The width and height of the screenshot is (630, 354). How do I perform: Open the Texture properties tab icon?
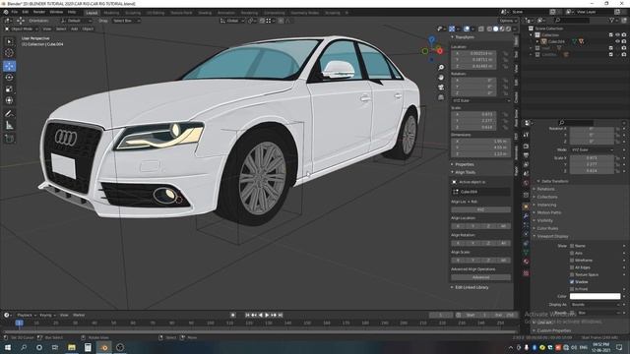526,273
